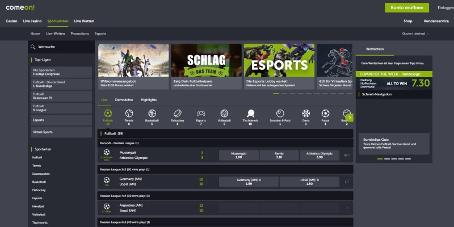Click Konto eröffnen button
This screenshot has width=454, height=227.
coord(407,7)
